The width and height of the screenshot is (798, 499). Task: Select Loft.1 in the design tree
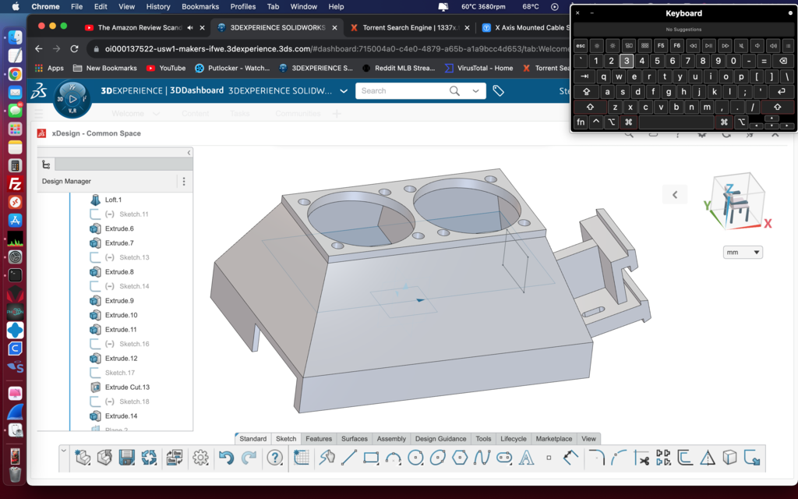[x=113, y=200]
